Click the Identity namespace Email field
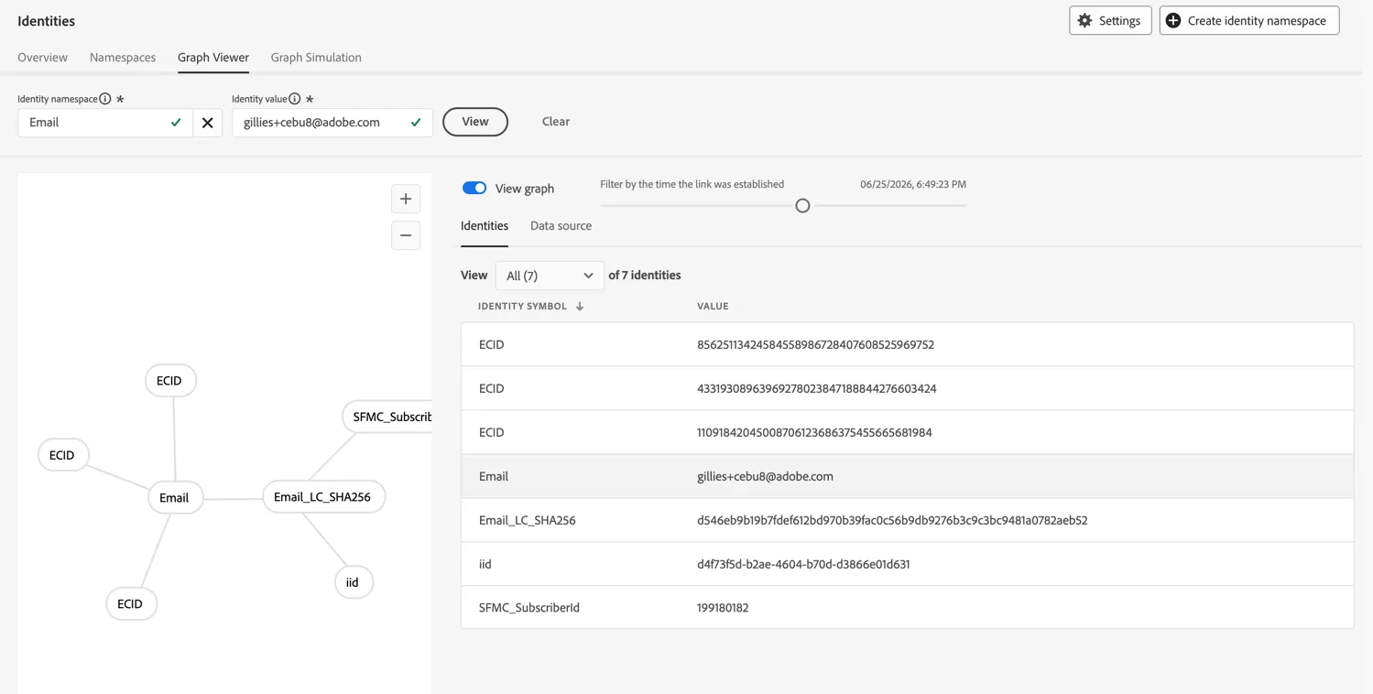Image resolution: width=1373 pixels, height=694 pixels. [x=105, y=123]
